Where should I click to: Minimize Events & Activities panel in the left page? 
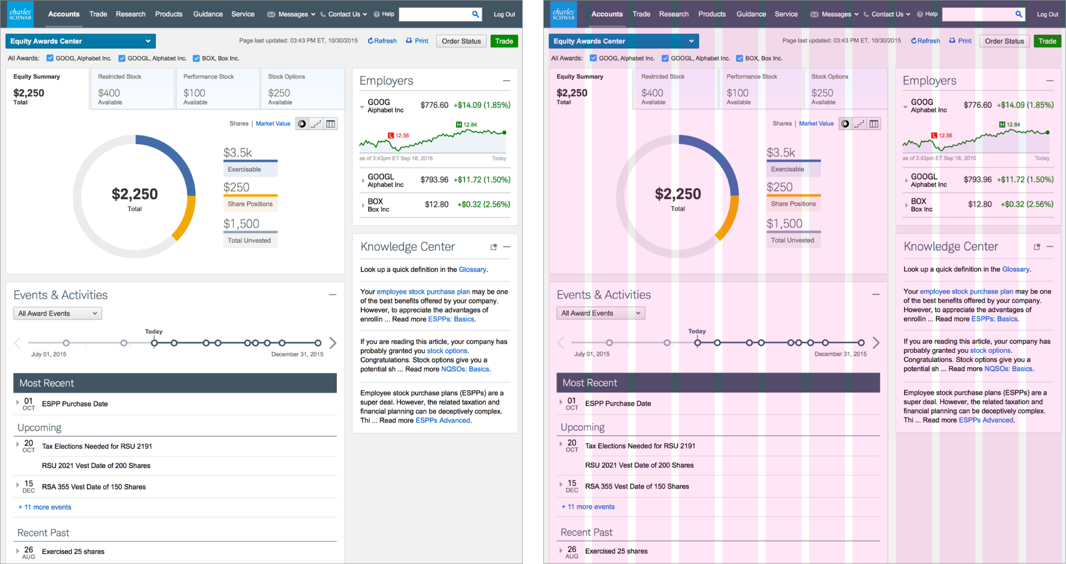tap(332, 294)
